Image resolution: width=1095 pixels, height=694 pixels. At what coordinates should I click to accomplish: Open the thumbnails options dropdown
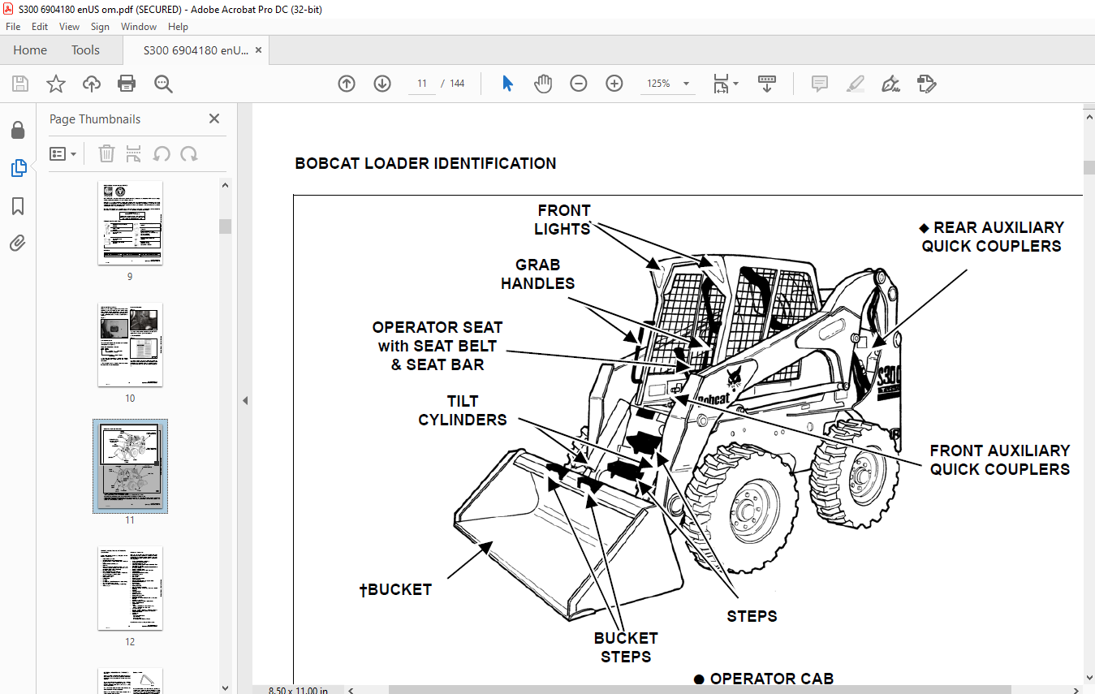[x=63, y=153]
